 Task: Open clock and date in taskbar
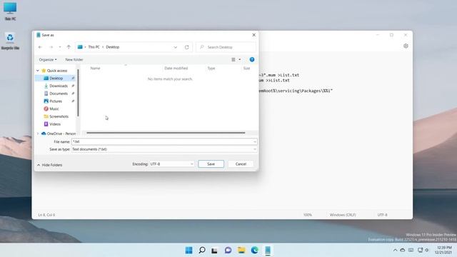point(443,250)
